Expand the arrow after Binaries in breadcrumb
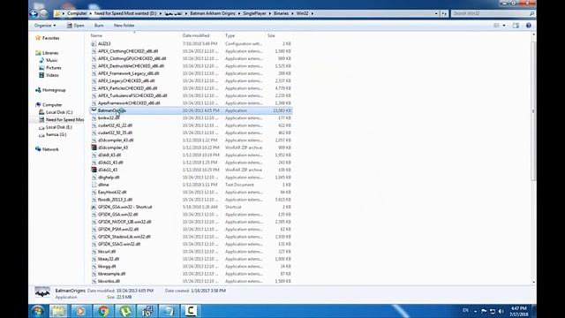565x318 pixels. point(292,13)
